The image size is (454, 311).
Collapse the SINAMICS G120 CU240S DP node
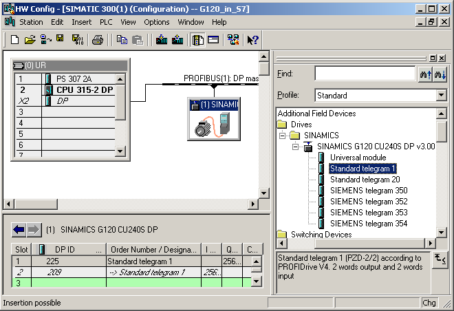pos(295,147)
